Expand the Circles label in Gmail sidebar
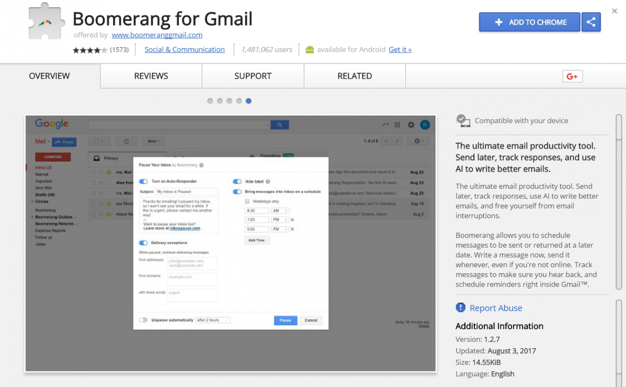This screenshot has height=387, width=626. (x=32, y=201)
